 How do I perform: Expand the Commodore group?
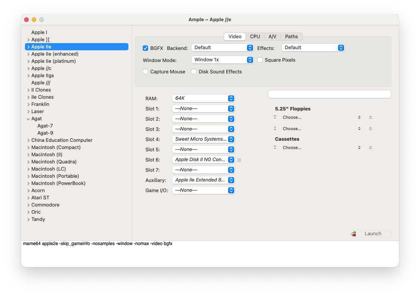(x=28, y=205)
